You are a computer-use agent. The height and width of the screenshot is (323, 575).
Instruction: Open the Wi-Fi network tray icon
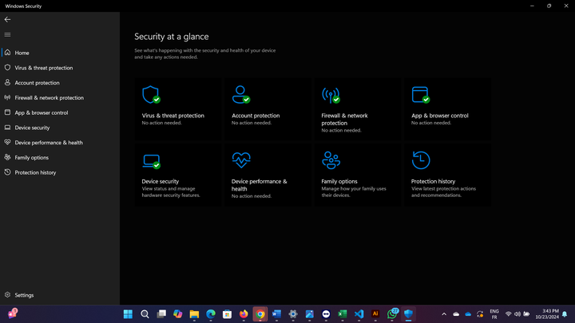click(508, 314)
